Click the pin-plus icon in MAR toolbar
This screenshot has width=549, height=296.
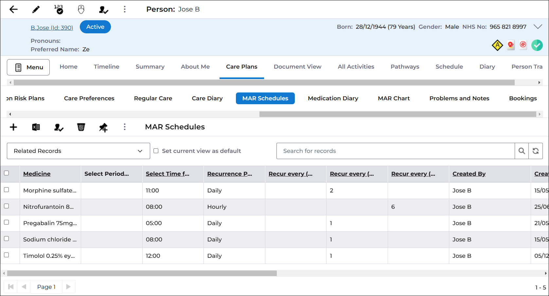103,127
